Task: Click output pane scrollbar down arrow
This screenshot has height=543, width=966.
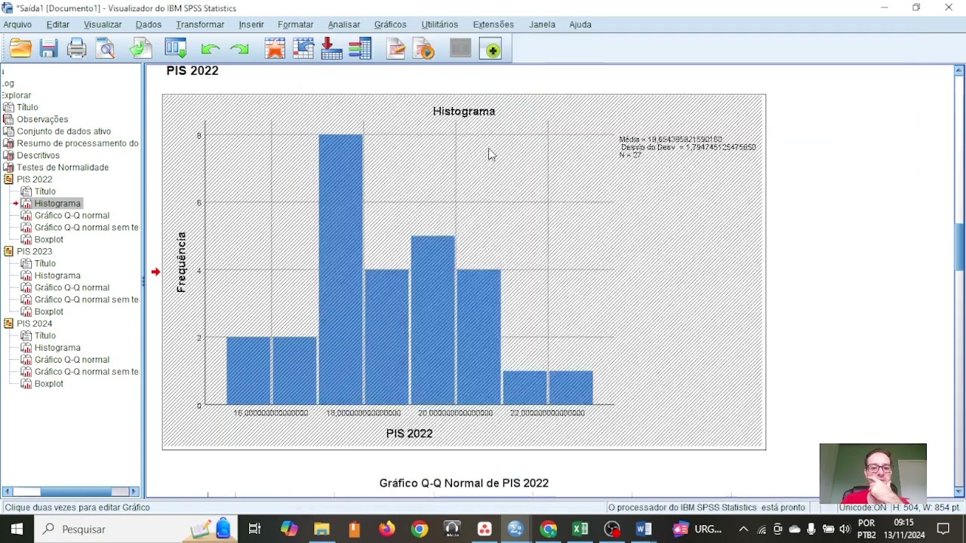Action: (959, 492)
